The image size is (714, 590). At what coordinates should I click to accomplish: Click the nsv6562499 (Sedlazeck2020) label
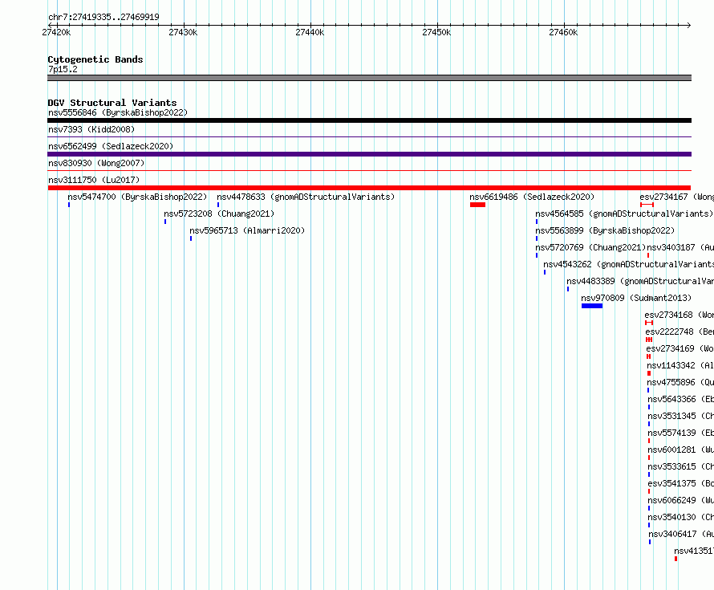[x=111, y=146]
